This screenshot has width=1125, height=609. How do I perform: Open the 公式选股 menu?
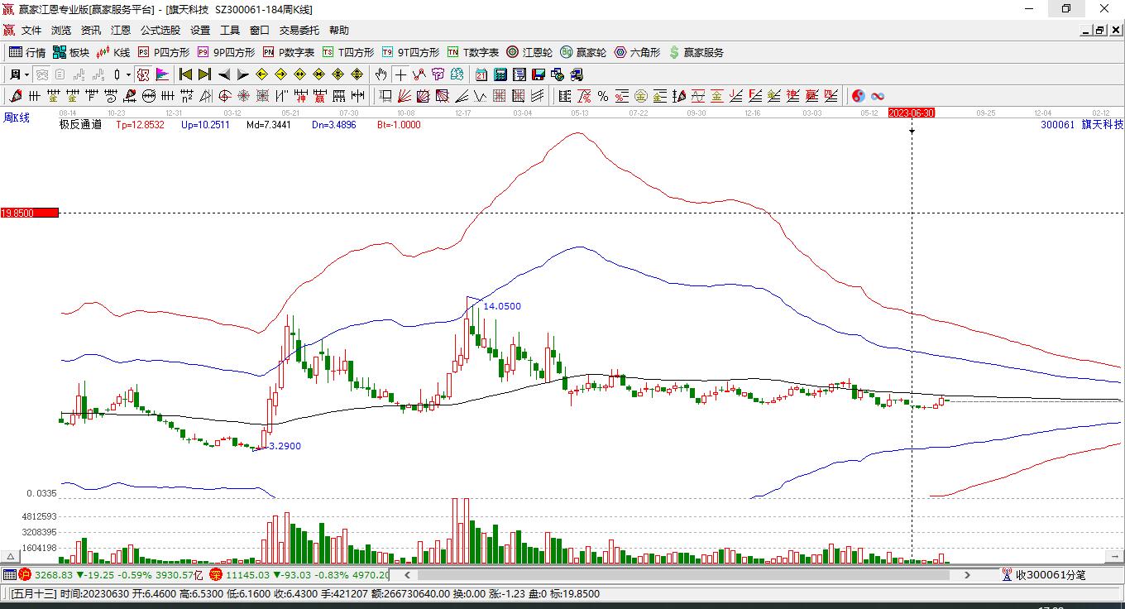(160, 31)
